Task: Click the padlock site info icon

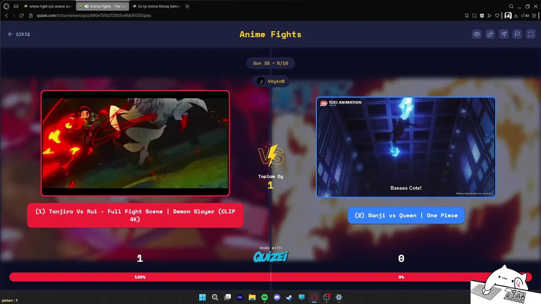Action: tap(31, 16)
